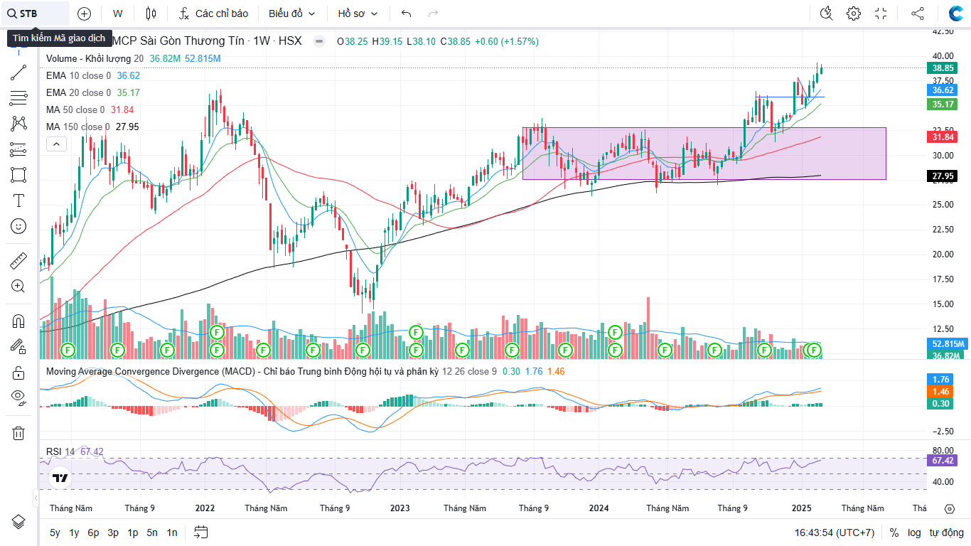971x546 pixels.
Task: Open the go-to-date calendar icon
Action: 200,532
